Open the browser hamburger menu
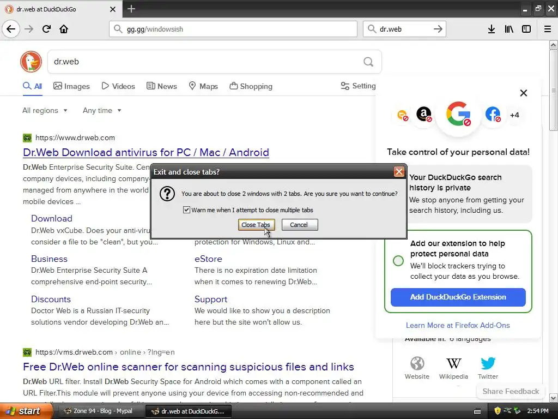Viewport: 558px width, 419px height. coord(548,29)
